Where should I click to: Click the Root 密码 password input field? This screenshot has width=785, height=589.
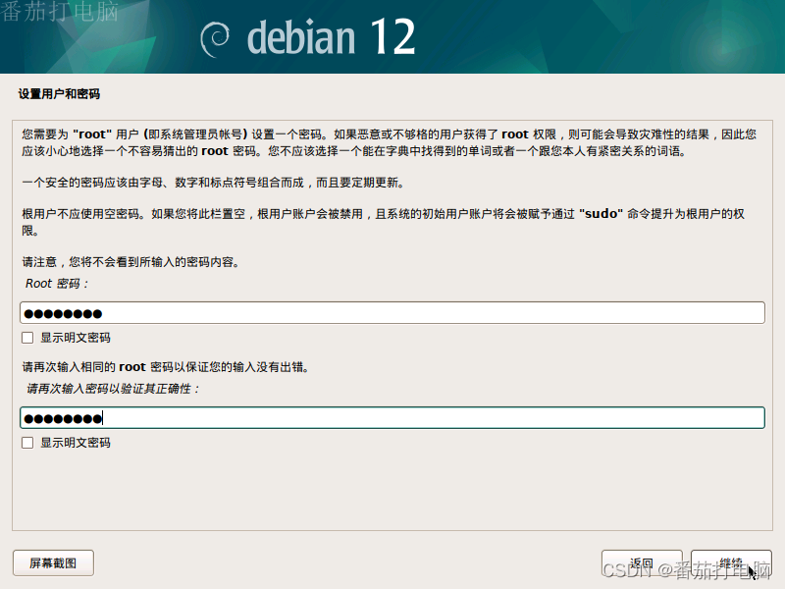(392, 313)
